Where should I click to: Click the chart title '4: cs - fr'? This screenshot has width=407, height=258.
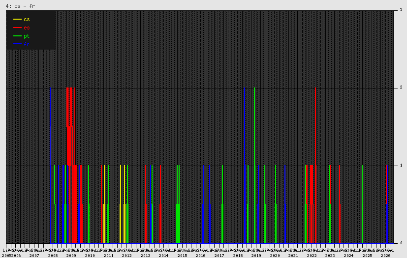point(20,6)
